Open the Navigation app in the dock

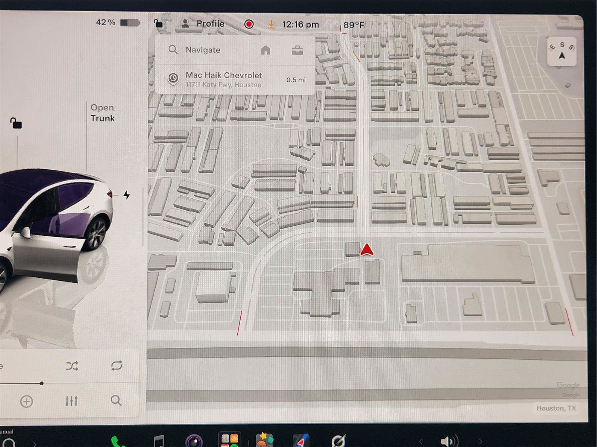coord(301,440)
